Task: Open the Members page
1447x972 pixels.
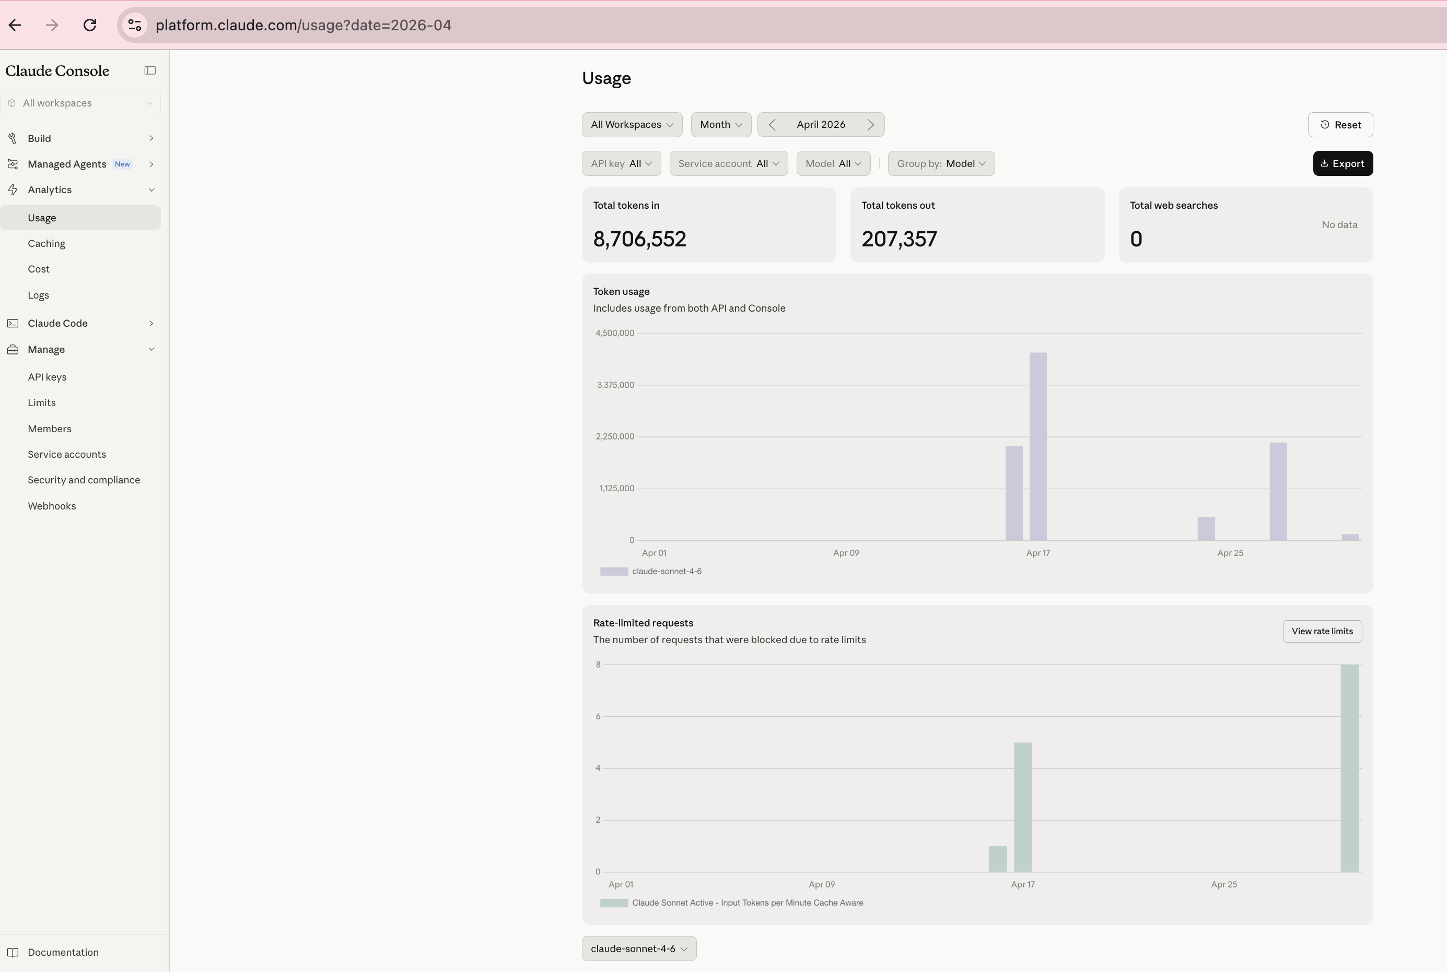Action: click(50, 429)
